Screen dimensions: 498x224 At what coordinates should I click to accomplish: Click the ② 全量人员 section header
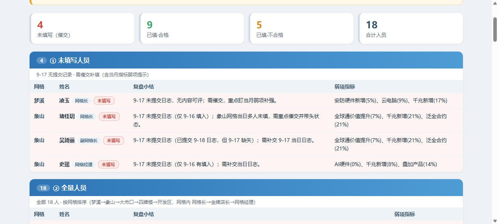pyautogui.click(x=246, y=188)
